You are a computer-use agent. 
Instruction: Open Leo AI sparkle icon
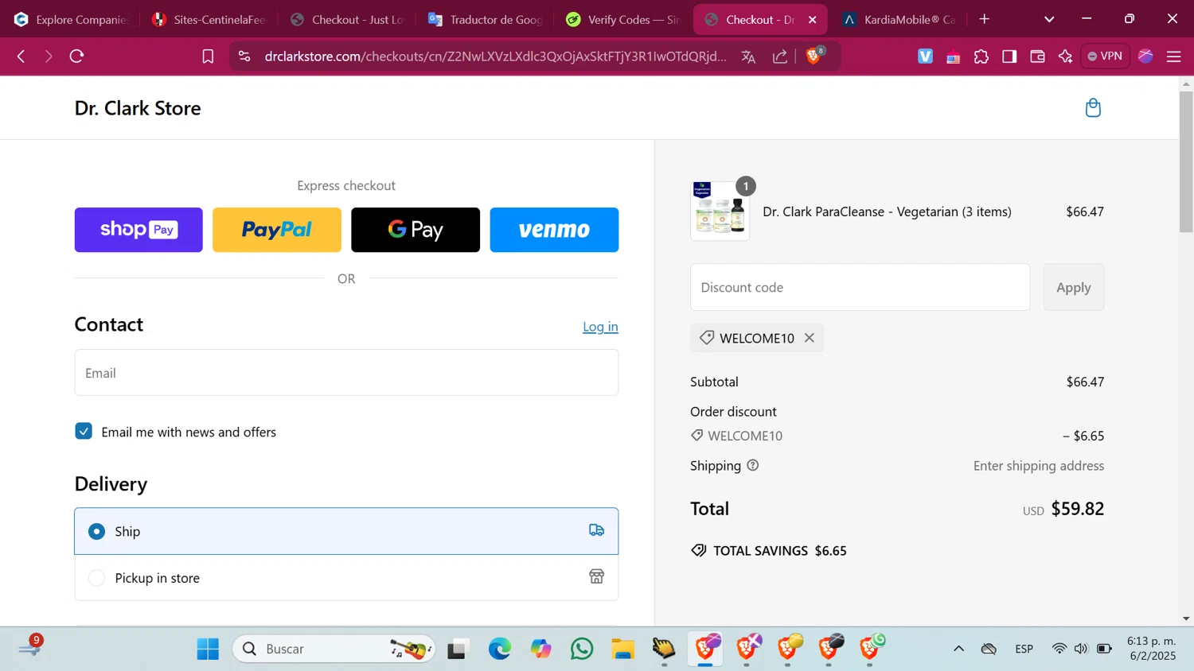click(1065, 56)
